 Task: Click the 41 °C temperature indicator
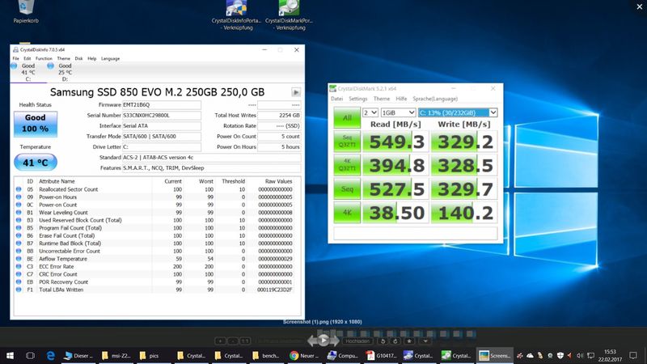click(x=35, y=163)
